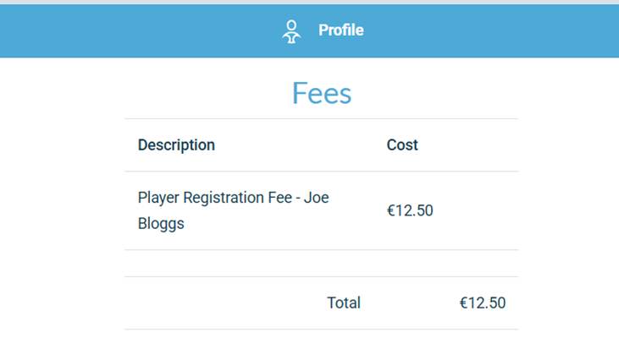Click the €12.50 total amount
This screenshot has width=619, height=360.
click(x=483, y=303)
